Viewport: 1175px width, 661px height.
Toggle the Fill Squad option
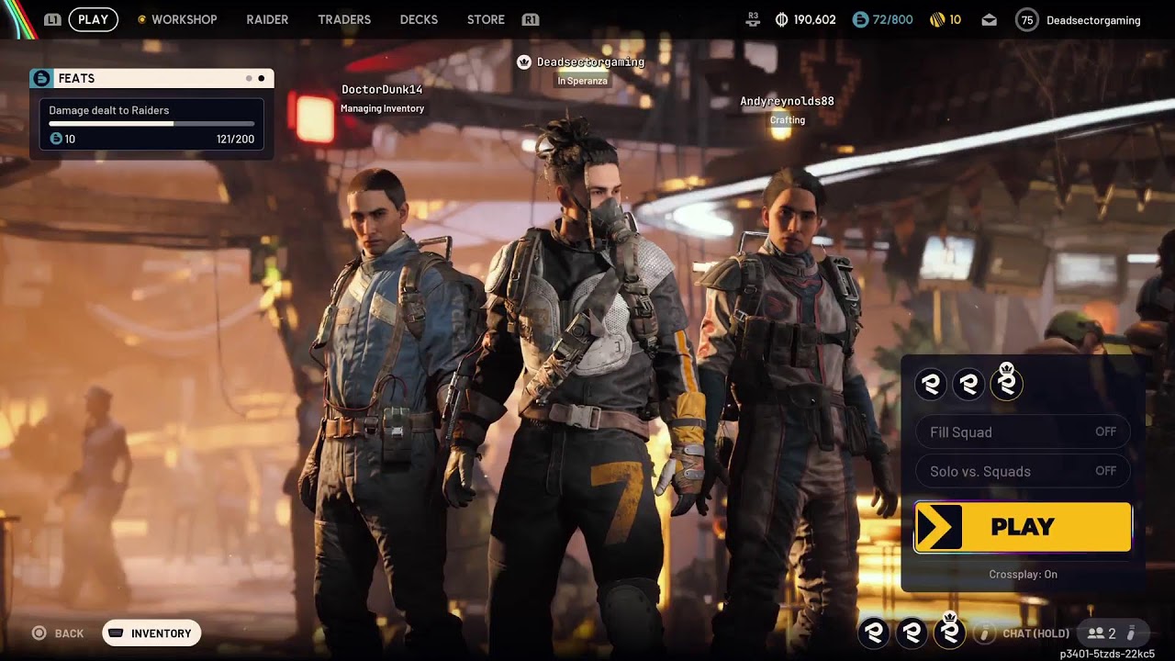1023,432
